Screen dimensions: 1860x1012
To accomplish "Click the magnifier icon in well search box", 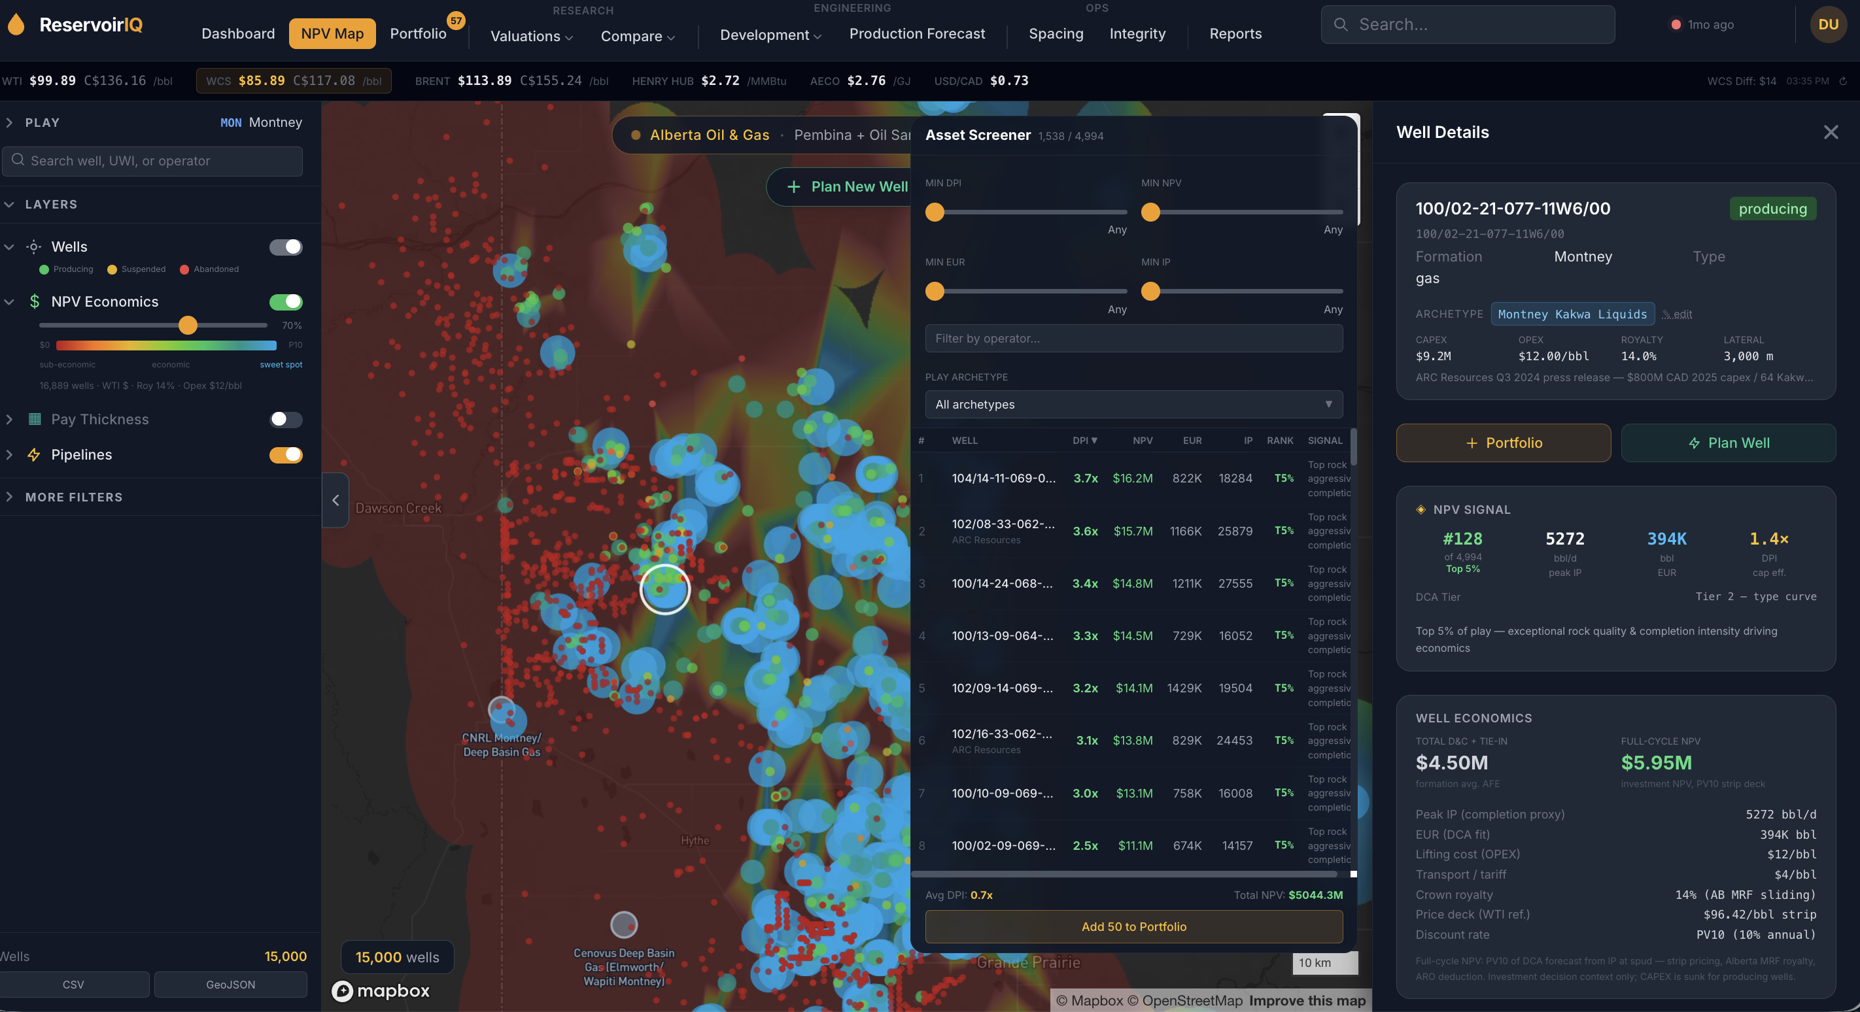I will point(18,160).
